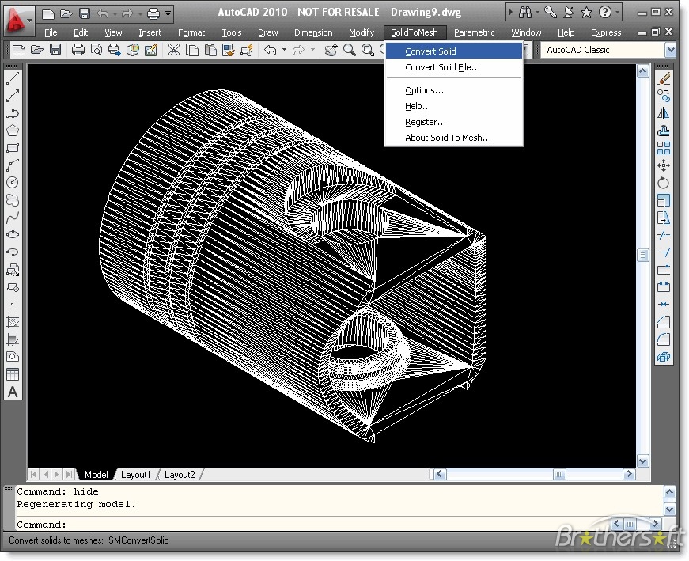
Task: Open the AutoCAD Classic workspace dropdown
Action: [671, 50]
